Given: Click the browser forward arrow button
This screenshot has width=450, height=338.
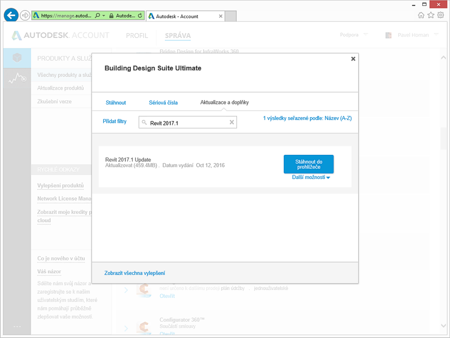Looking at the screenshot, I should [x=25, y=15].
